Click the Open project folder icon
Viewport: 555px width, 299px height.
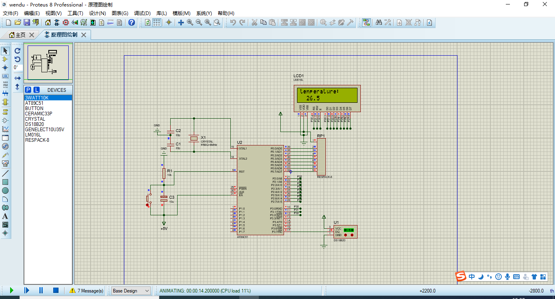point(17,22)
